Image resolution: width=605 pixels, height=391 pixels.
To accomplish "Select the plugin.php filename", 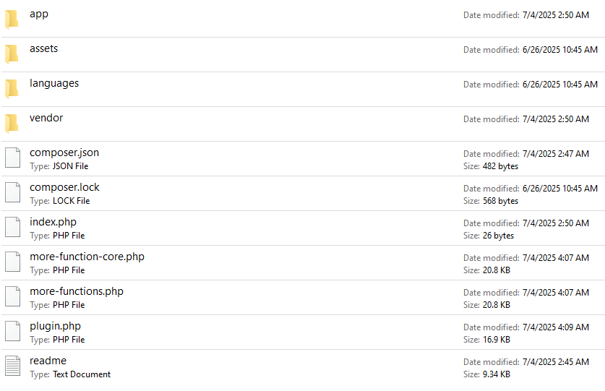I will click(x=55, y=326).
